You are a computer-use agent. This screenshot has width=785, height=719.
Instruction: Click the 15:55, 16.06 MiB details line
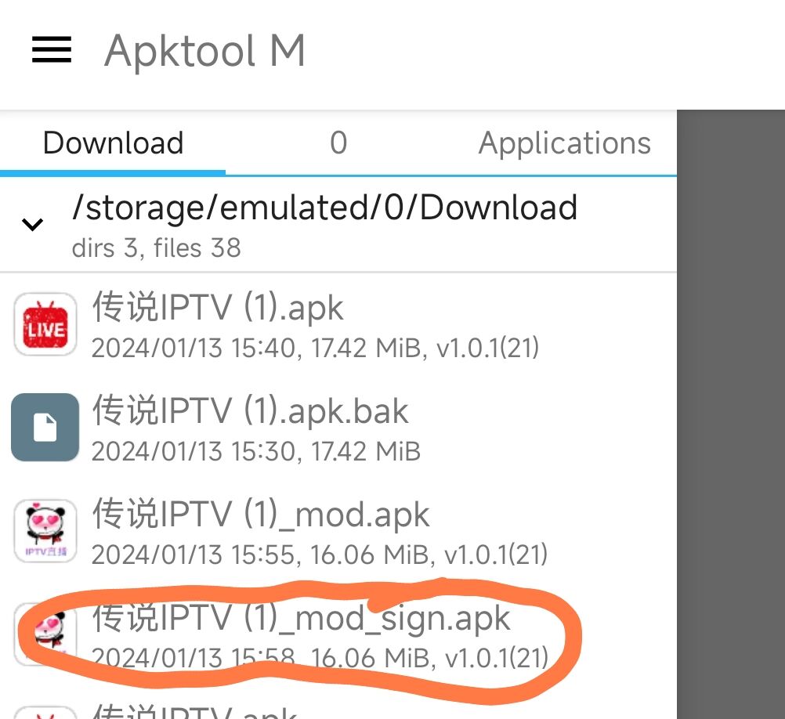[319, 555]
